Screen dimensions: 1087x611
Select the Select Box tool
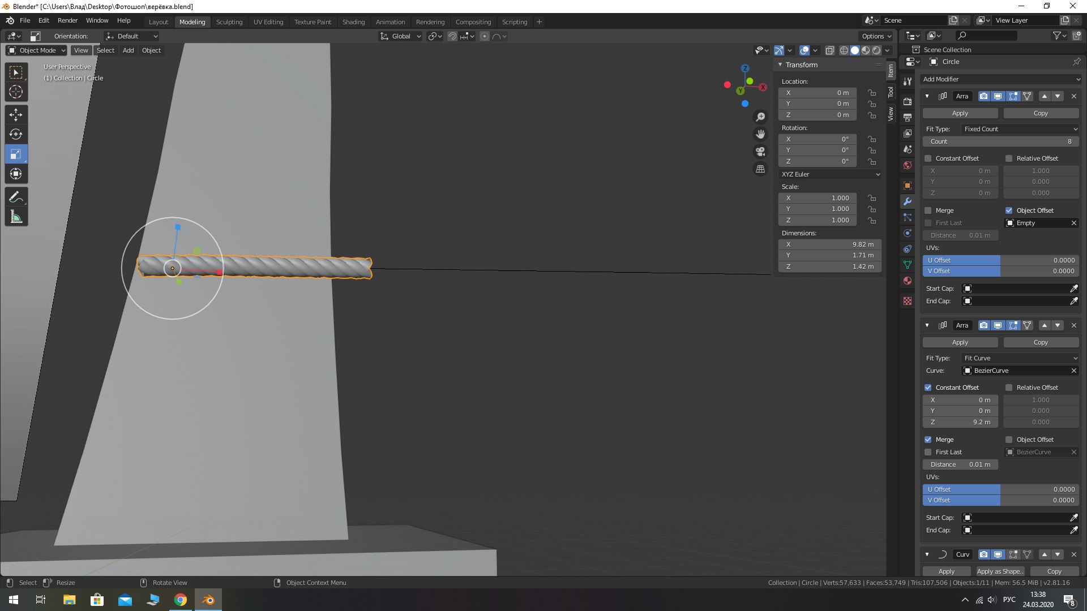(16, 72)
